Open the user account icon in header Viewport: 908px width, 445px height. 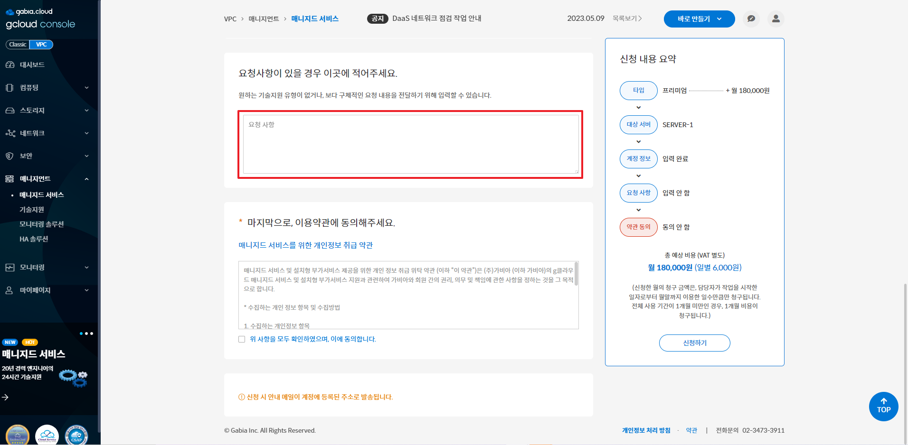point(776,19)
